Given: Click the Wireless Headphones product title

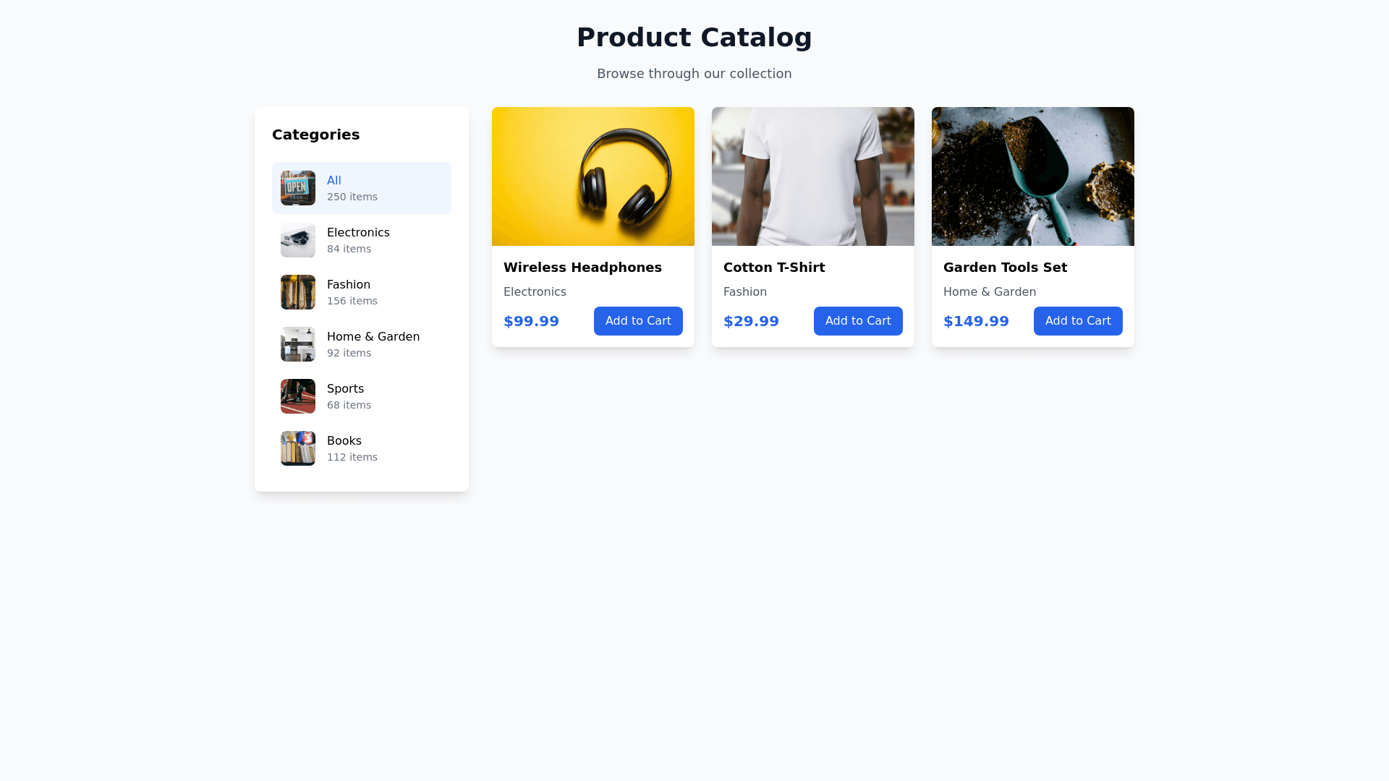Looking at the screenshot, I should coord(582,268).
